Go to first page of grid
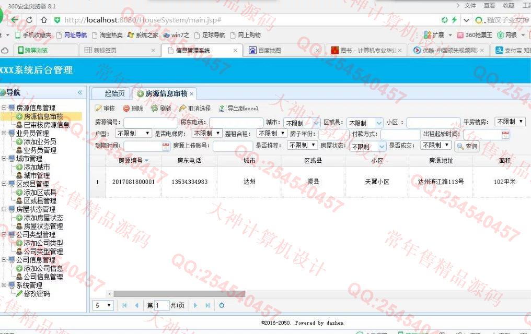This screenshot has height=334, width=531. point(124,306)
